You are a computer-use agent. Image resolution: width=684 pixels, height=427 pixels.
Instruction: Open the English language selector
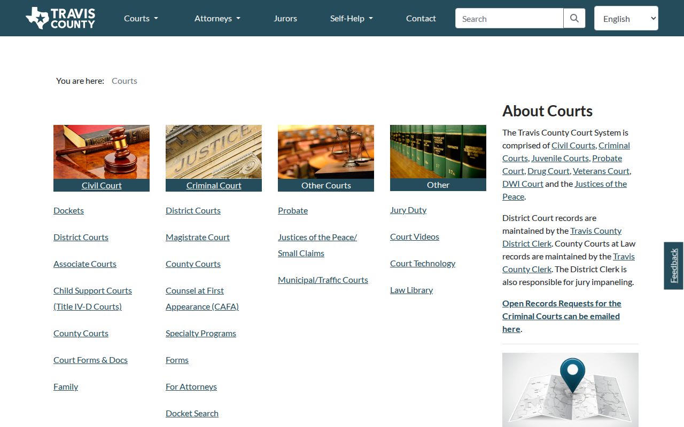pyautogui.click(x=626, y=18)
